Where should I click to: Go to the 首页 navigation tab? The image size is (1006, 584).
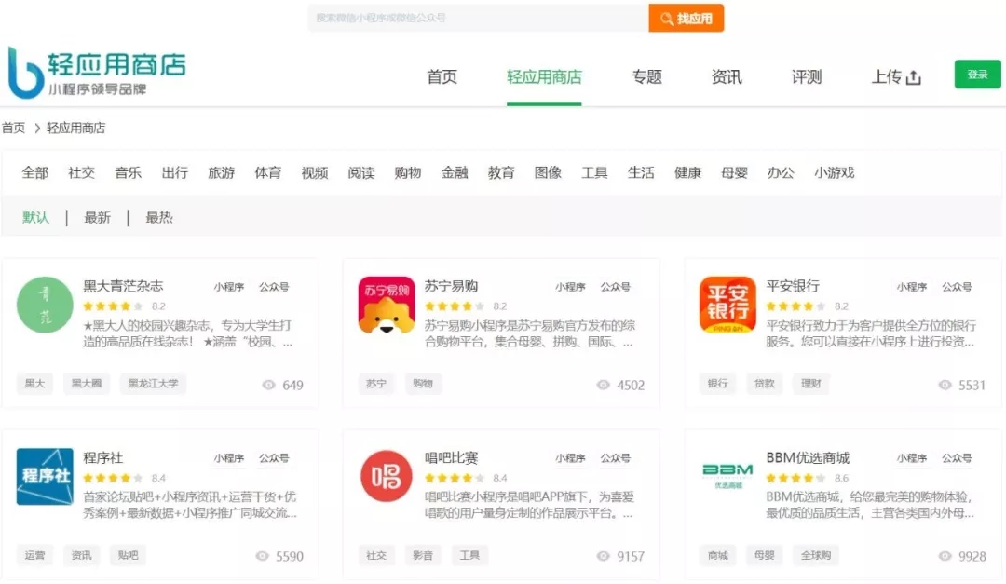click(x=442, y=77)
